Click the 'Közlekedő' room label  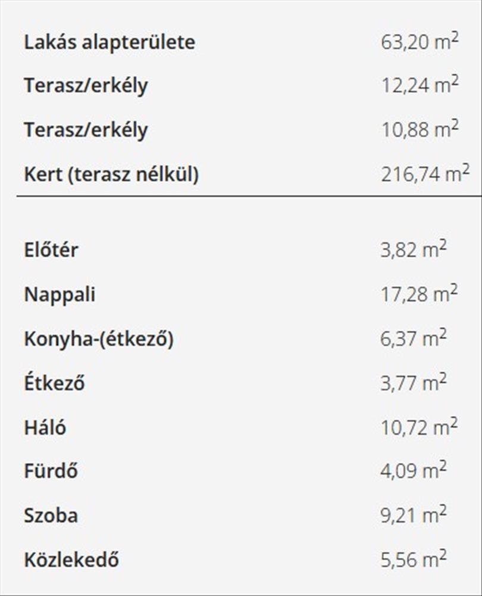pos(71,560)
